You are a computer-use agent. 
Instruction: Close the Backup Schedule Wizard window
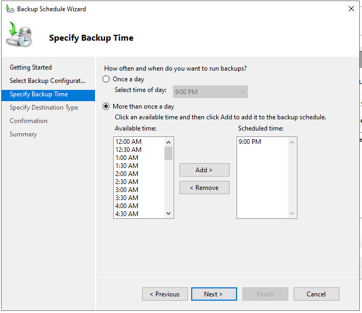coord(351,9)
